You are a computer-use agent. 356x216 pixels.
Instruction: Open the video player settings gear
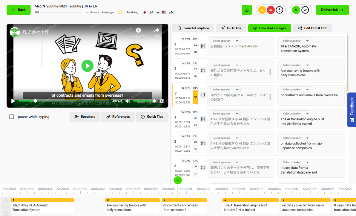coord(162,101)
